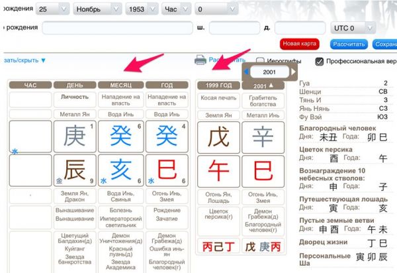Viewport: 397px width, 273px height.
Task: Enable the Иероглифы checkbox
Action: pyautogui.click(x=261, y=61)
